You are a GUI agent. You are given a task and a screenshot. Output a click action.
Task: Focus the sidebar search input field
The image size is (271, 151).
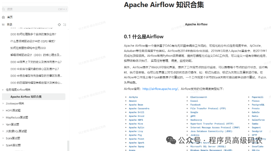click(x=35, y=9)
